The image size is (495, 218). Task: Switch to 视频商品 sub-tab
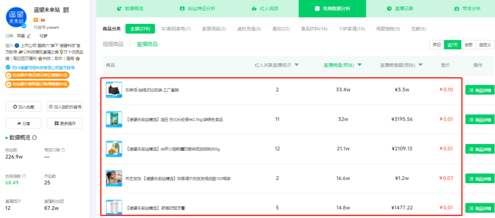[x=113, y=44]
